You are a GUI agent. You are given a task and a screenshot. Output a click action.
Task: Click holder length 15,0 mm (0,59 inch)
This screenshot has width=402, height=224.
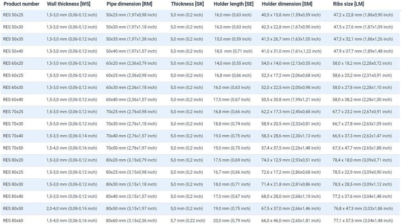click(x=233, y=39)
